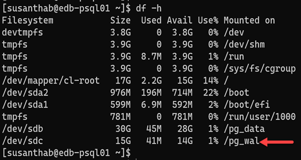
Task: Click the /pg_data mount point
Action: pos(244,129)
